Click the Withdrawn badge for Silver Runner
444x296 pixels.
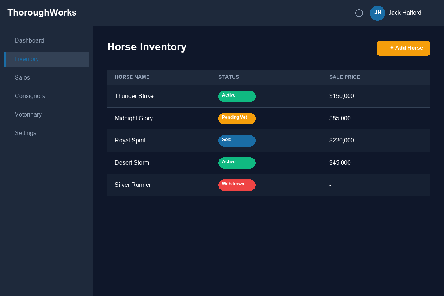tap(237, 185)
